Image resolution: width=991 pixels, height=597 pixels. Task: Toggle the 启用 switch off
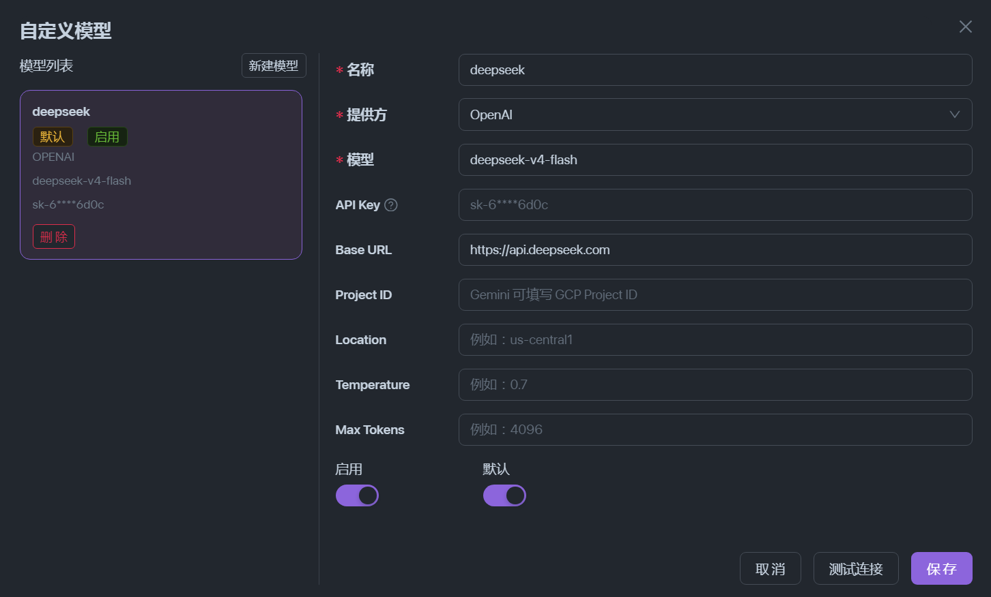357,495
